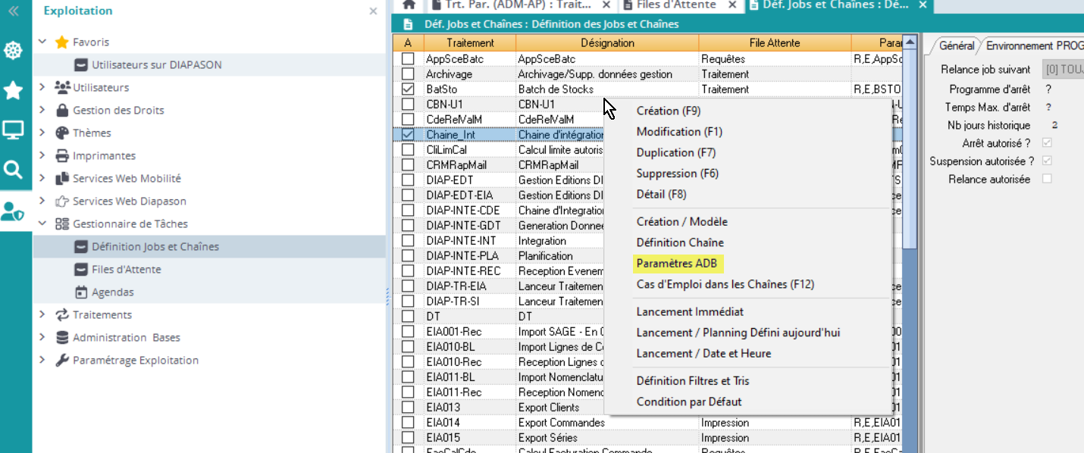
Task: Select Lancement Immédiat from context menu
Action: pos(690,311)
